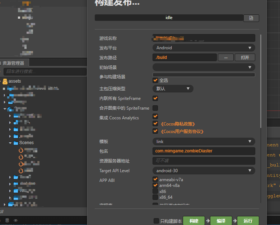Click the idle build progress bar
The width and height of the screenshot is (280, 225).
(x=169, y=18)
